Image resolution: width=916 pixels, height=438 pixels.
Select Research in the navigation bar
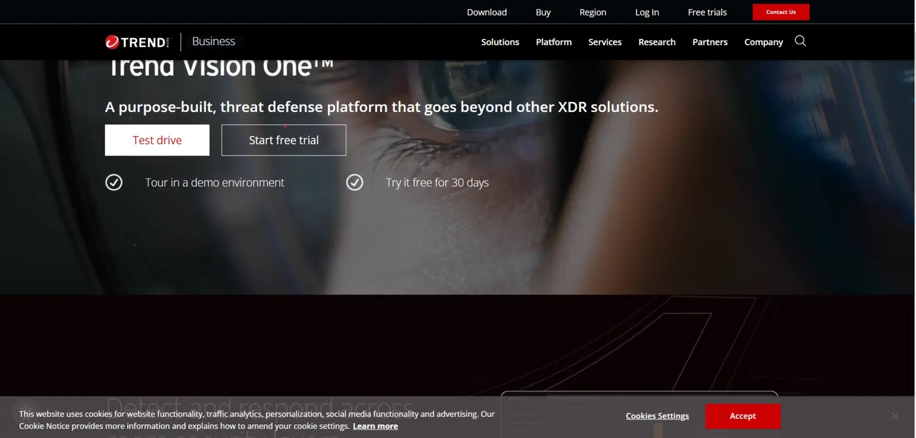pos(657,42)
